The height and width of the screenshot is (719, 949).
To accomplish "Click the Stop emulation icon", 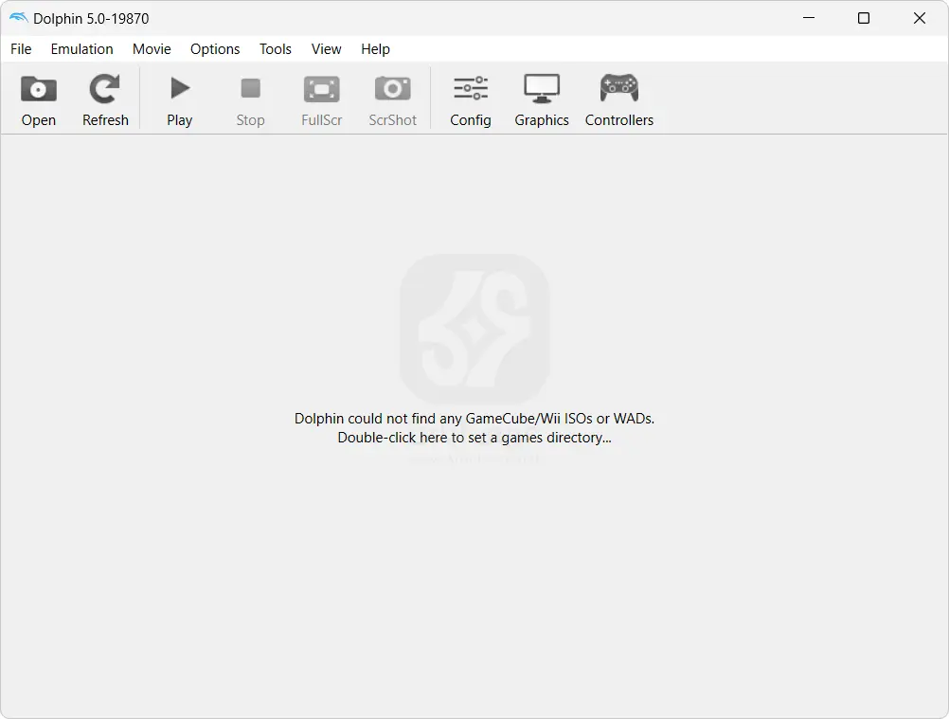I will pyautogui.click(x=250, y=90).
